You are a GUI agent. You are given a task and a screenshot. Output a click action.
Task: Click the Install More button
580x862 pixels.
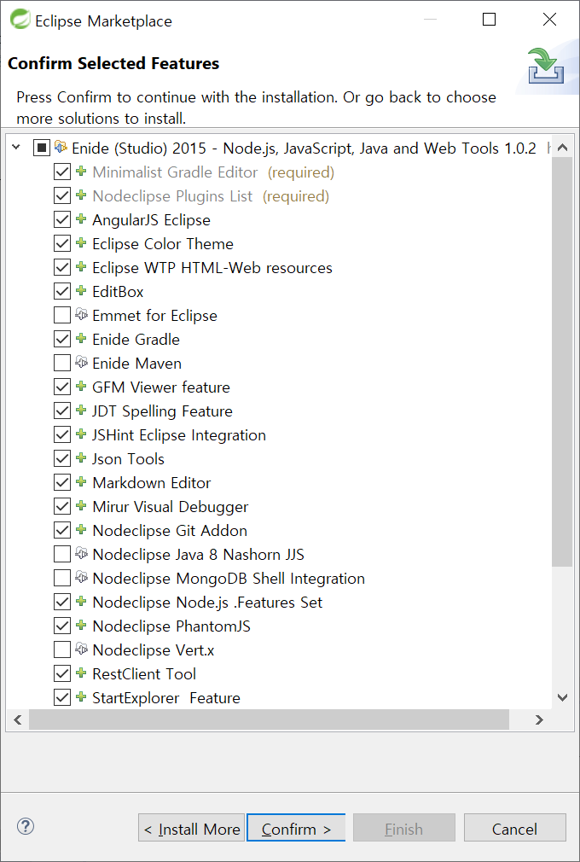click(191, 828)
